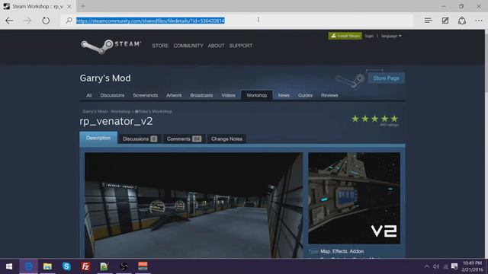
Task: Go back with the browser back arrow
Action: (x=9, y=21)
